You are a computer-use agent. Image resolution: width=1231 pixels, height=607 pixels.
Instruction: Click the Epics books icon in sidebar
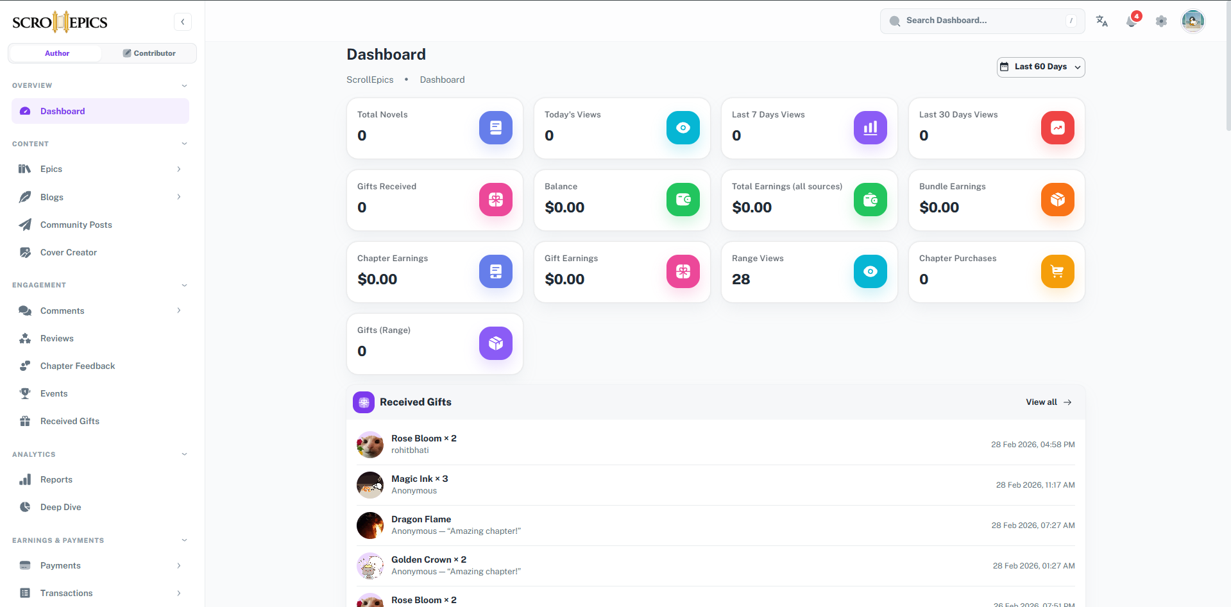click(x=25, y=169)
